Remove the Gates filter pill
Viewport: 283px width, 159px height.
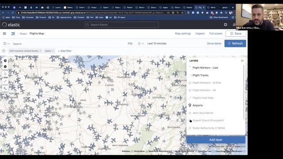(53, 51)
